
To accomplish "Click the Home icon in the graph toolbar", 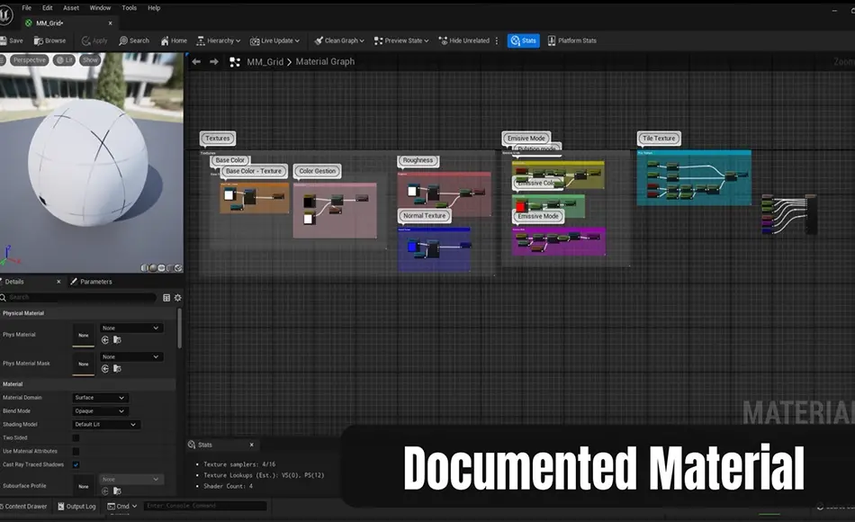I will [172, 40].
